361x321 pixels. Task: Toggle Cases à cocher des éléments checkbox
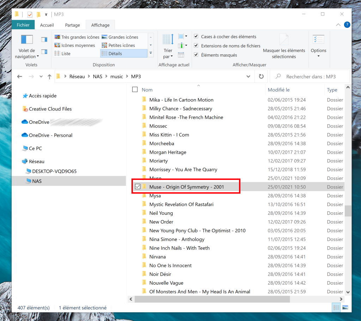(x=196, y=36)
